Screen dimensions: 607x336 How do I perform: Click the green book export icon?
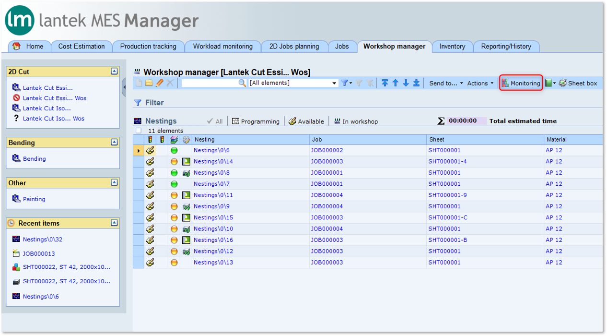point(549,83)
